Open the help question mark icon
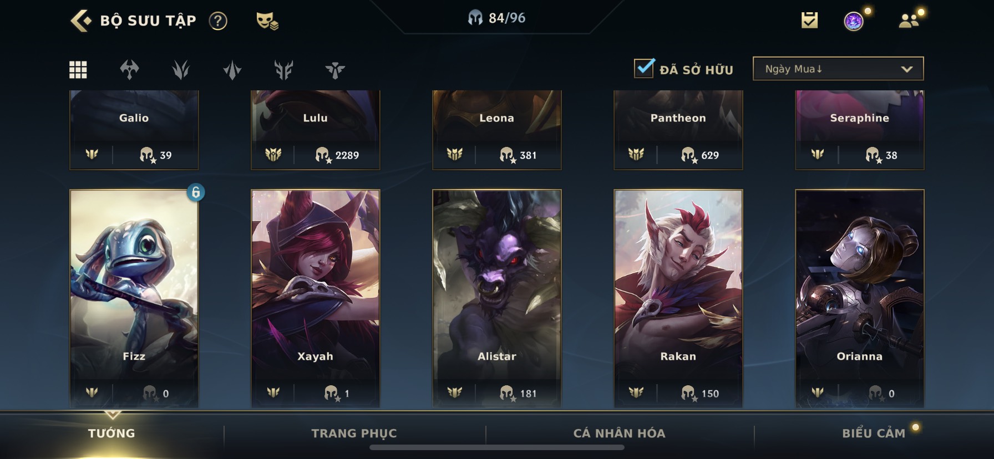Viewport: 994px width, 459px height. (x=218, y=21)
